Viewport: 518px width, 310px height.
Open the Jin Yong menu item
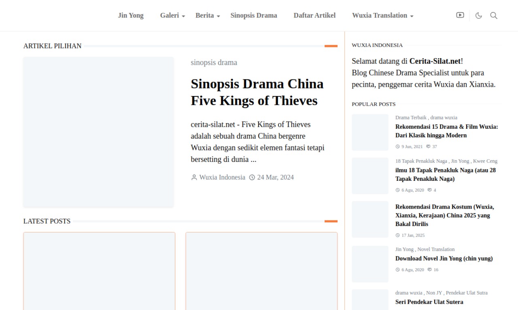131,15
